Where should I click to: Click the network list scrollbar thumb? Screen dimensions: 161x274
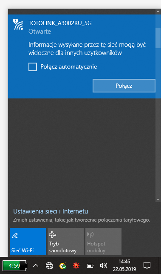click(158, 37)
